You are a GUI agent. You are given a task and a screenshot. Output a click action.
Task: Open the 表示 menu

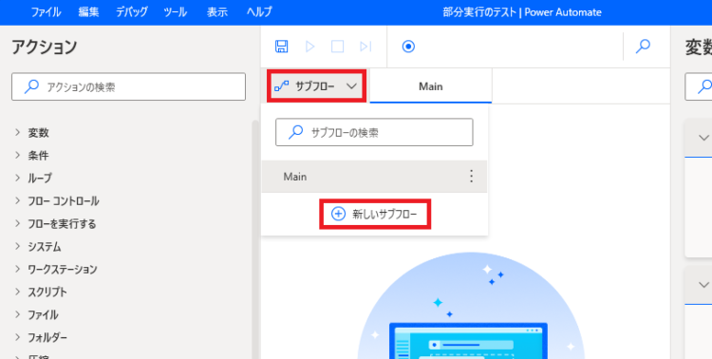[217, 12]
